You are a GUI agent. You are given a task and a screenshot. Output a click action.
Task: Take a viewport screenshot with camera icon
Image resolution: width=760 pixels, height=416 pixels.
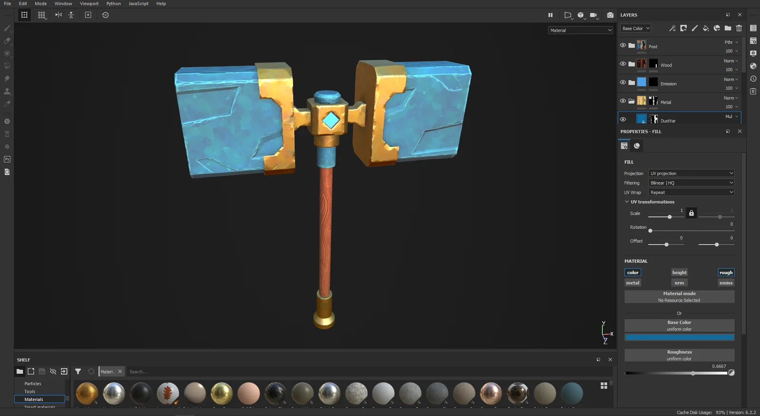coord(610,15)
